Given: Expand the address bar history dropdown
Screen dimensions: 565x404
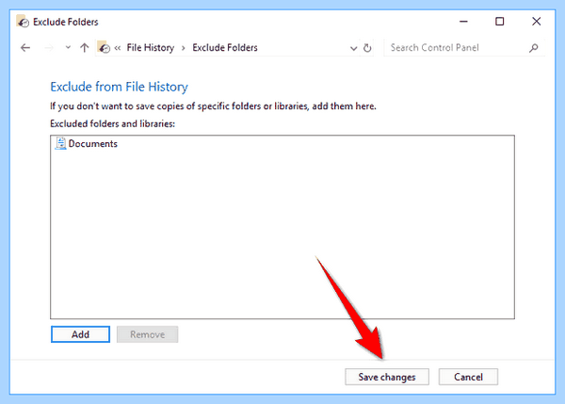Looking at the screenshot, I should (x=353, y=48).
